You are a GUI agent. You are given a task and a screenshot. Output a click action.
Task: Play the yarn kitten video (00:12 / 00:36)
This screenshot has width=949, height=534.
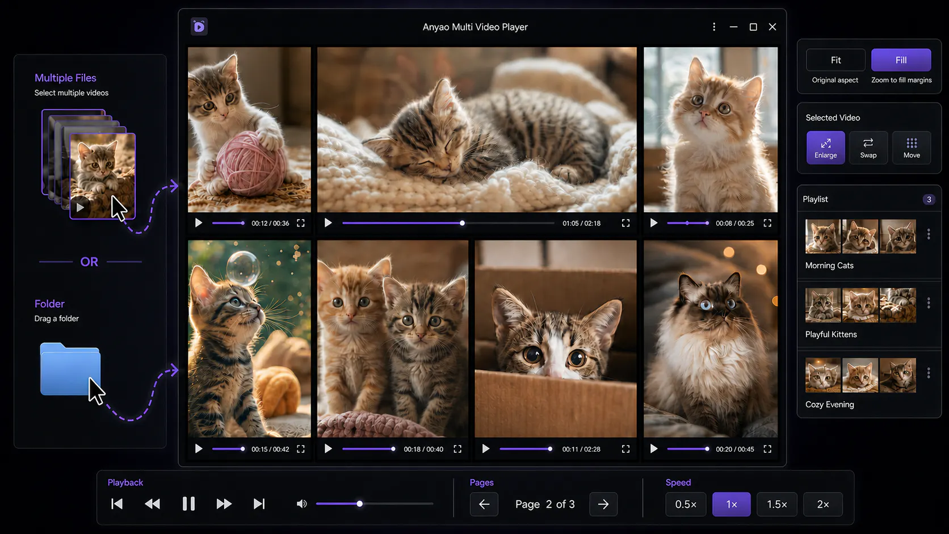coord(199,223)
